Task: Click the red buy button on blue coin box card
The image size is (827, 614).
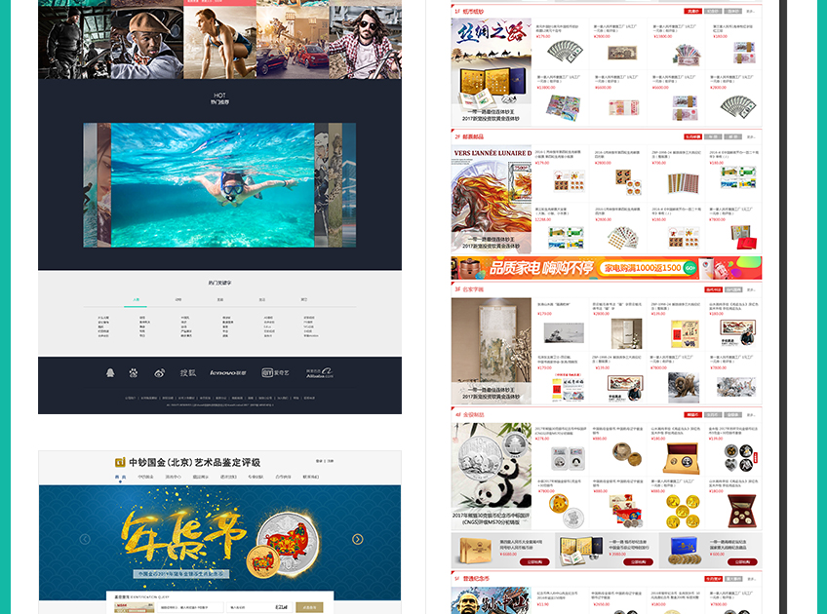Action: click(x=743, y=561)
